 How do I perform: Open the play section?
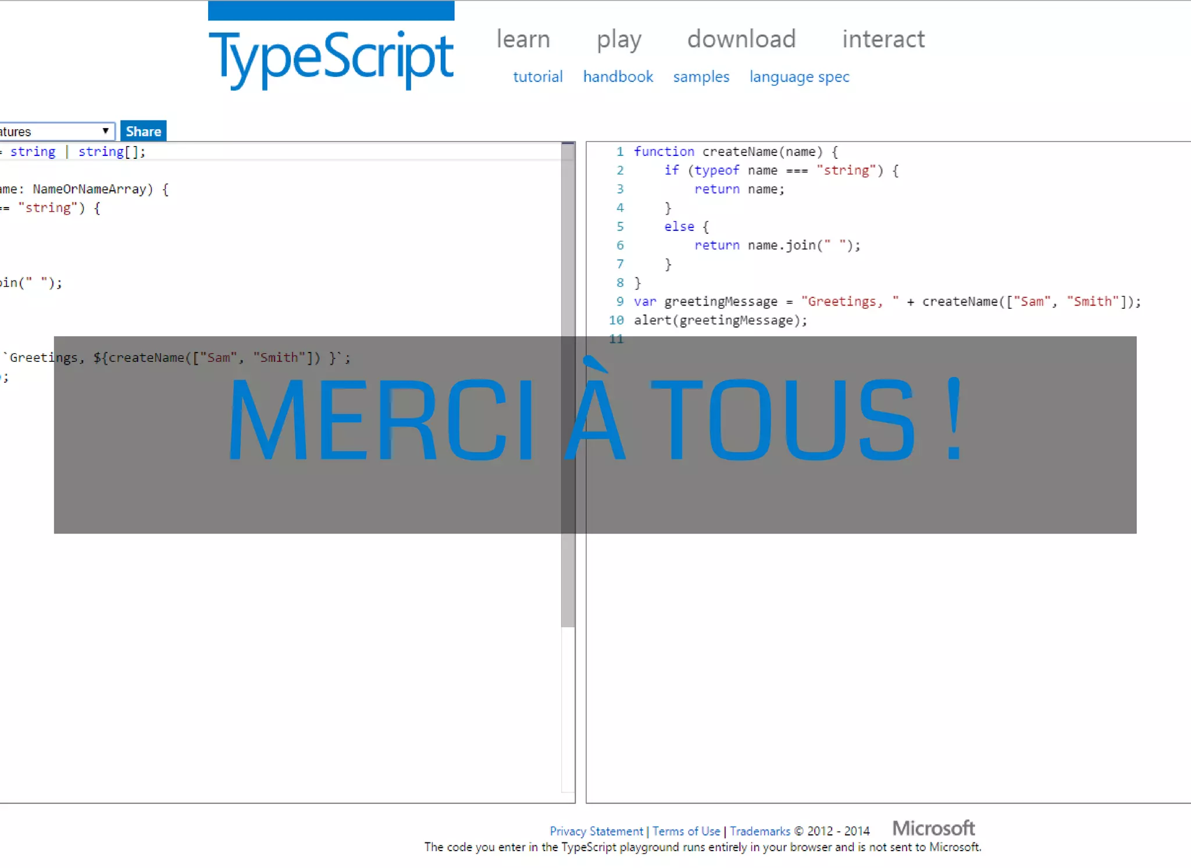(619, 40)
